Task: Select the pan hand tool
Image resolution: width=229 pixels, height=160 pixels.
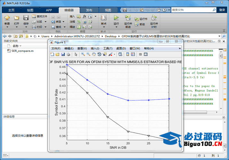Action: pos(94,54)
